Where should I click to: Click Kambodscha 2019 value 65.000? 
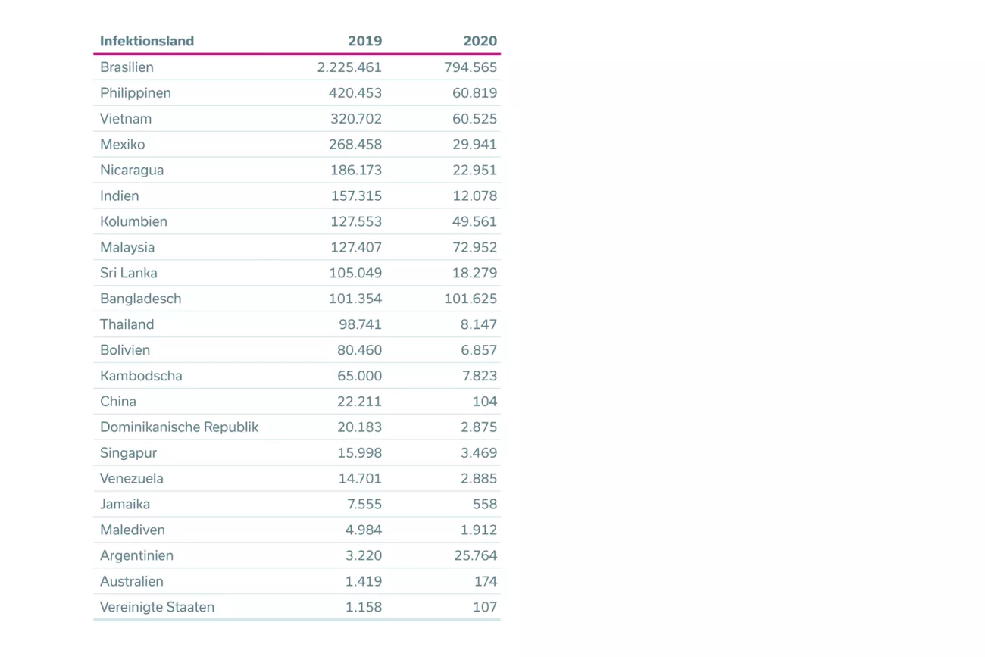[x=360, y=376]
